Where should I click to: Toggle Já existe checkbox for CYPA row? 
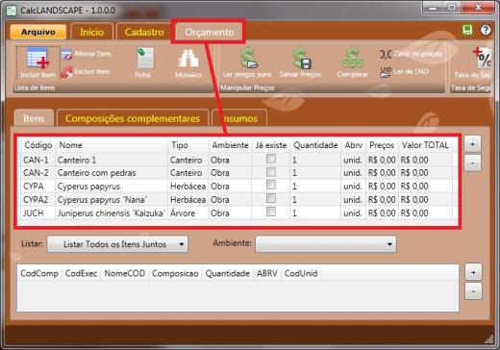(271, 185)
